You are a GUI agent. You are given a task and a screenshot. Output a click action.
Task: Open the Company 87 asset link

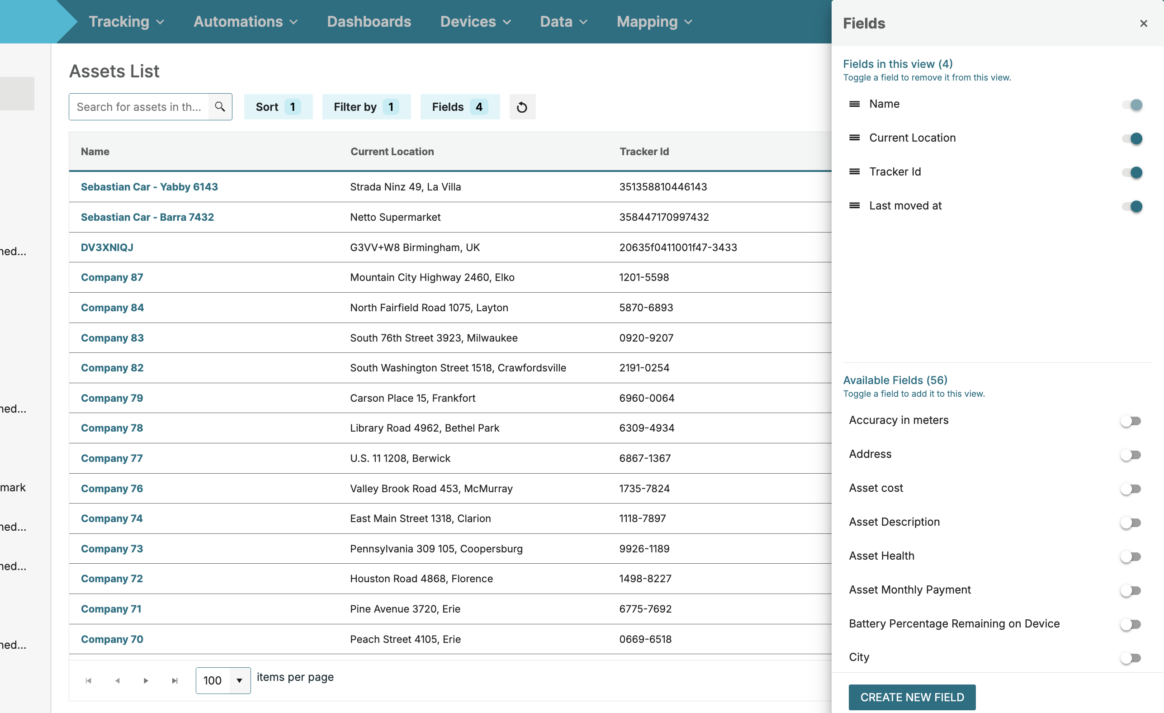[x=112, y=277]
